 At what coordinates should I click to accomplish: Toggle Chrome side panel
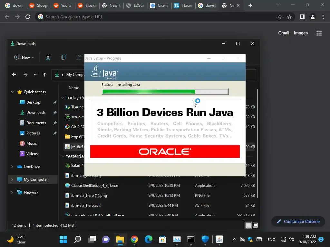(x=302, y=17)
